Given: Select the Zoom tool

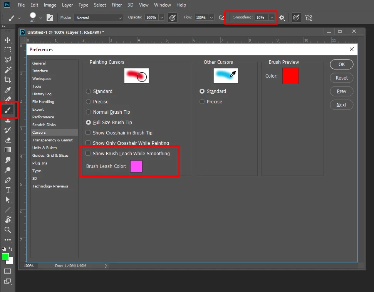Looking at the screenshot, I should pyautogui.click(x=8, y=230).
